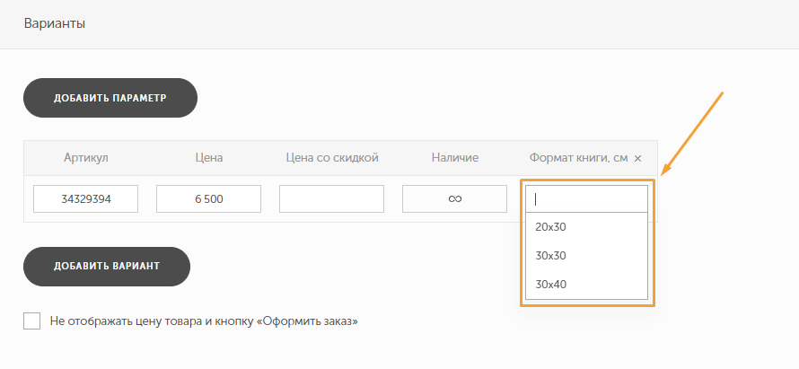Toggle the hide price and order button checkbox

click(32, 321)
